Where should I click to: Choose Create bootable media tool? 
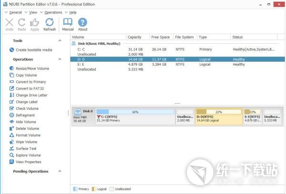[x=33, y=50]
